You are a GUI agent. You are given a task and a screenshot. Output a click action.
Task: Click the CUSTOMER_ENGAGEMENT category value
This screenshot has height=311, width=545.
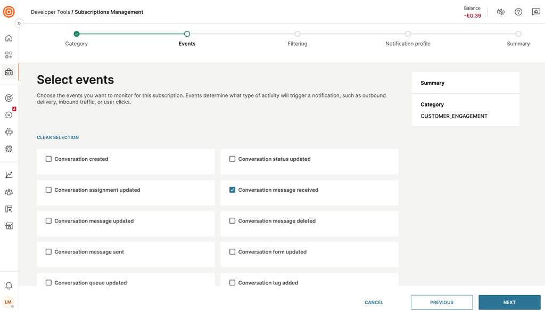click(x=454, y=116)
